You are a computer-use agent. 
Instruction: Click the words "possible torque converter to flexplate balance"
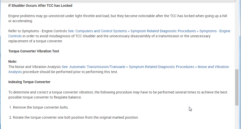pyautogui.click(x=45, y=97)
